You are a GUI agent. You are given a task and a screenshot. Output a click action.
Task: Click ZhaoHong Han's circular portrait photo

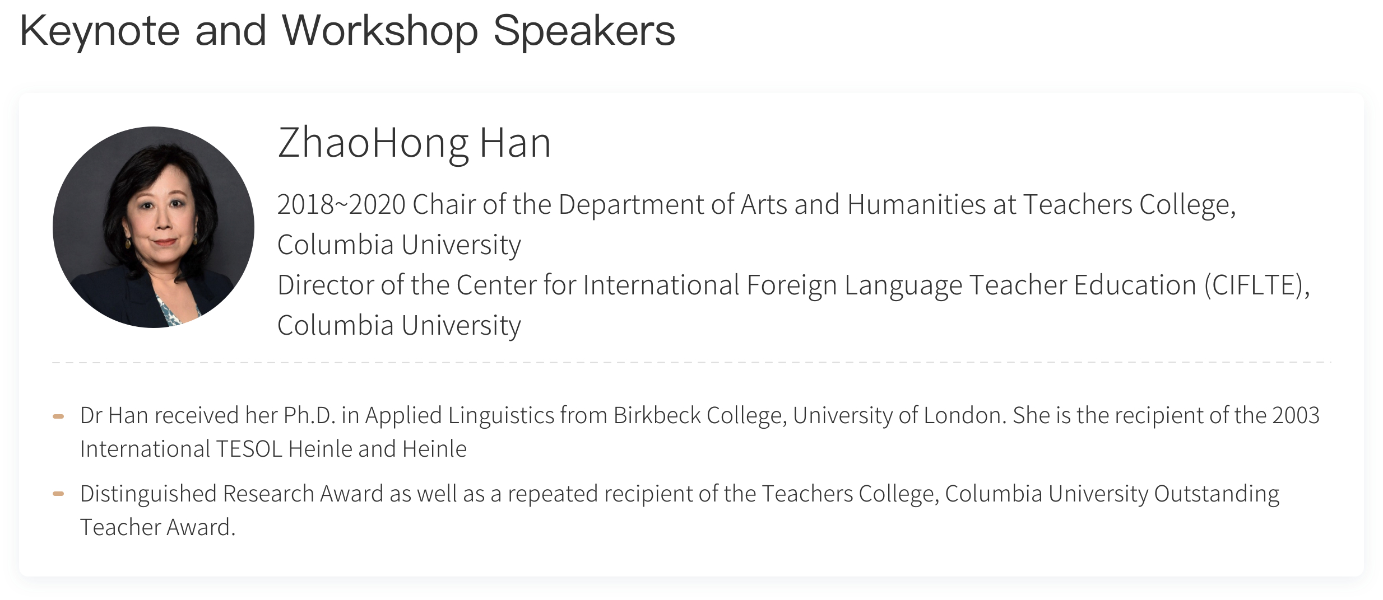154,227
